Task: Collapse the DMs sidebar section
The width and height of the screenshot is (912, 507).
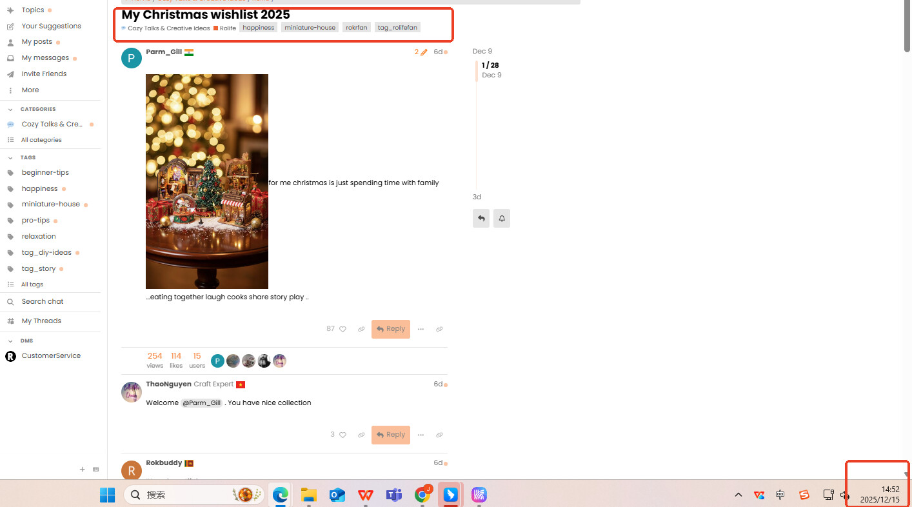Action: pos(10,341)
